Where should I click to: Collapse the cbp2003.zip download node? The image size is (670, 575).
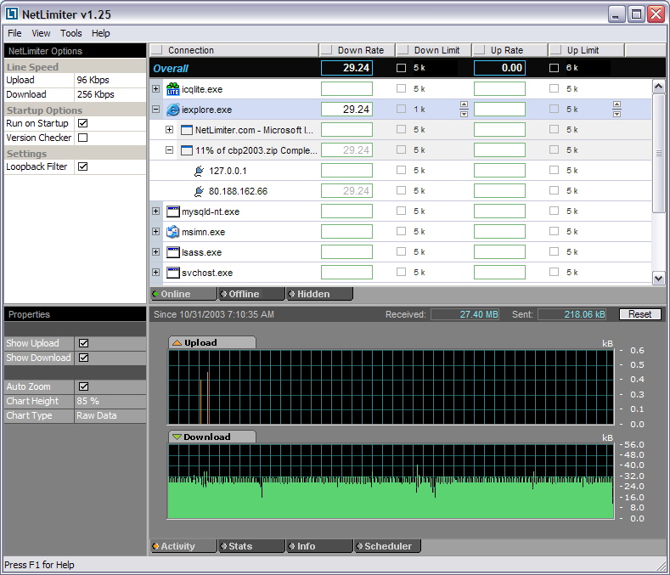coord(170,150)
